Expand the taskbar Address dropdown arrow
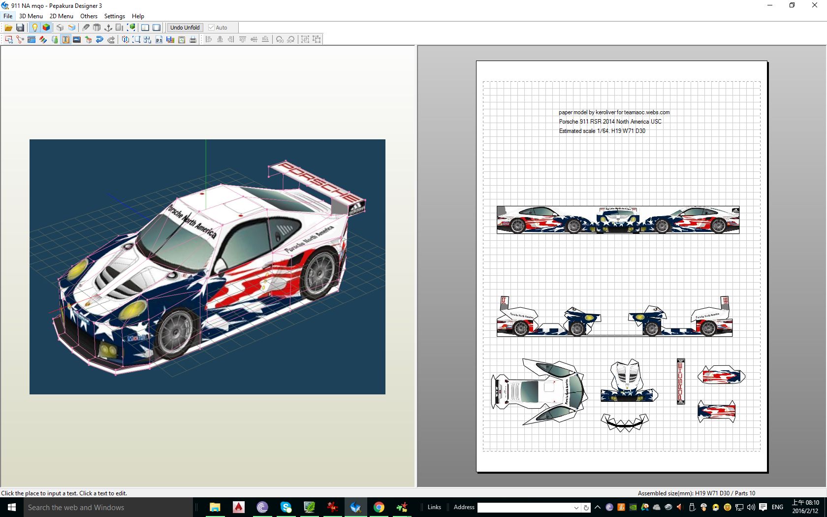 [576, 508]
